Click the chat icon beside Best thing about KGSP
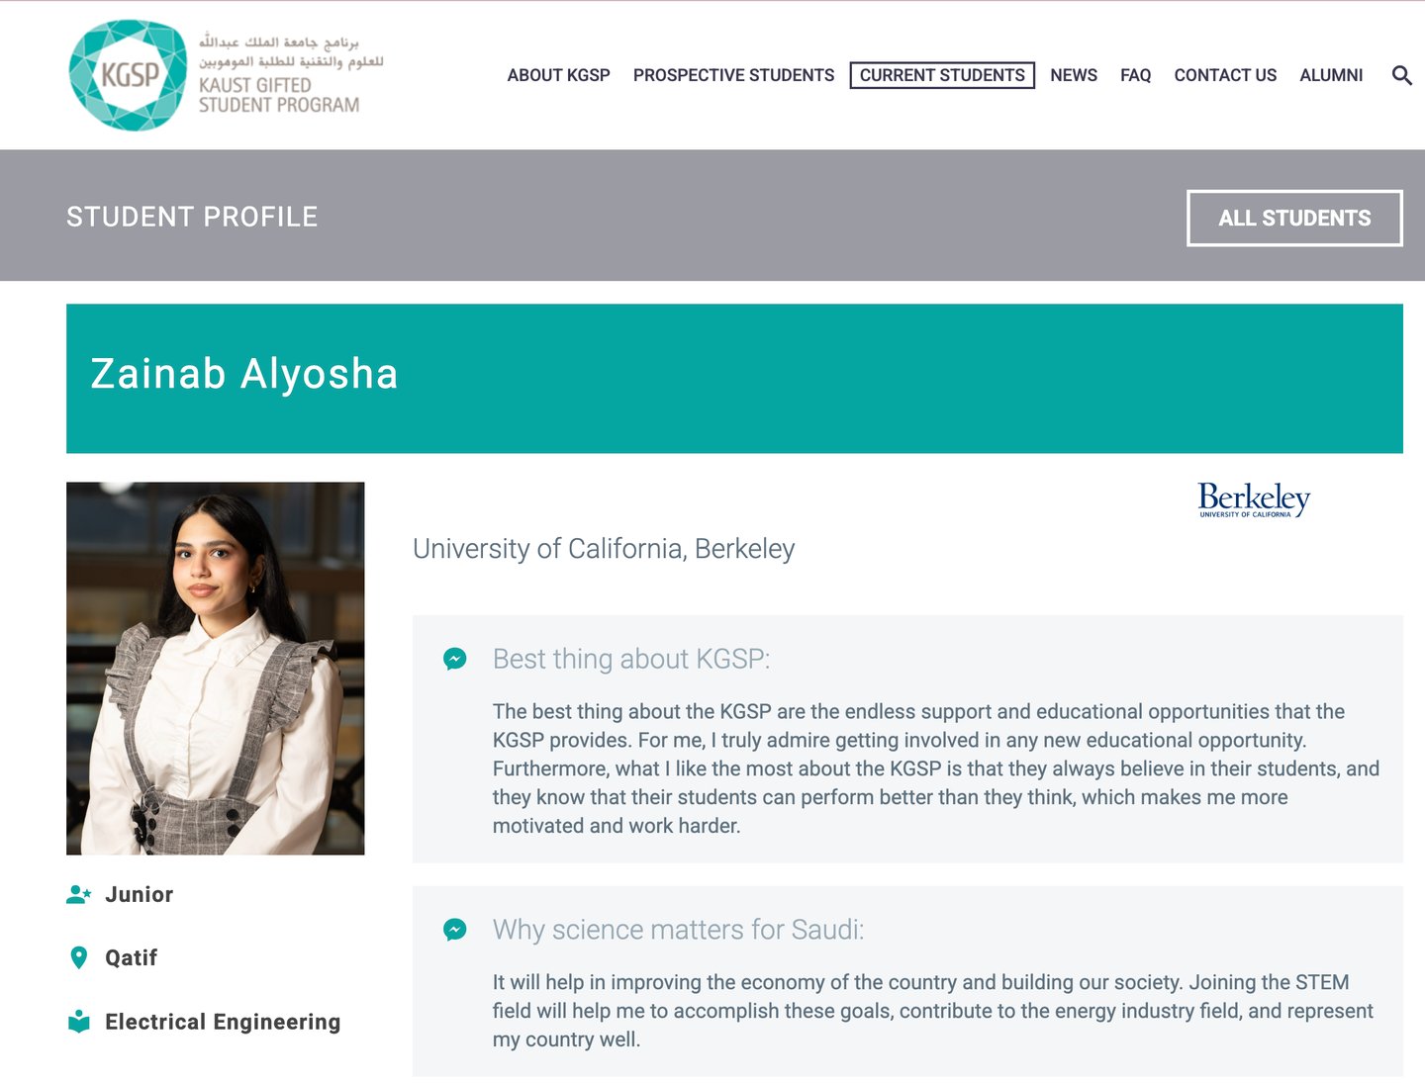Image resolution: width=1425 pixels, height=1083 pixels. [x=455, y=659]
